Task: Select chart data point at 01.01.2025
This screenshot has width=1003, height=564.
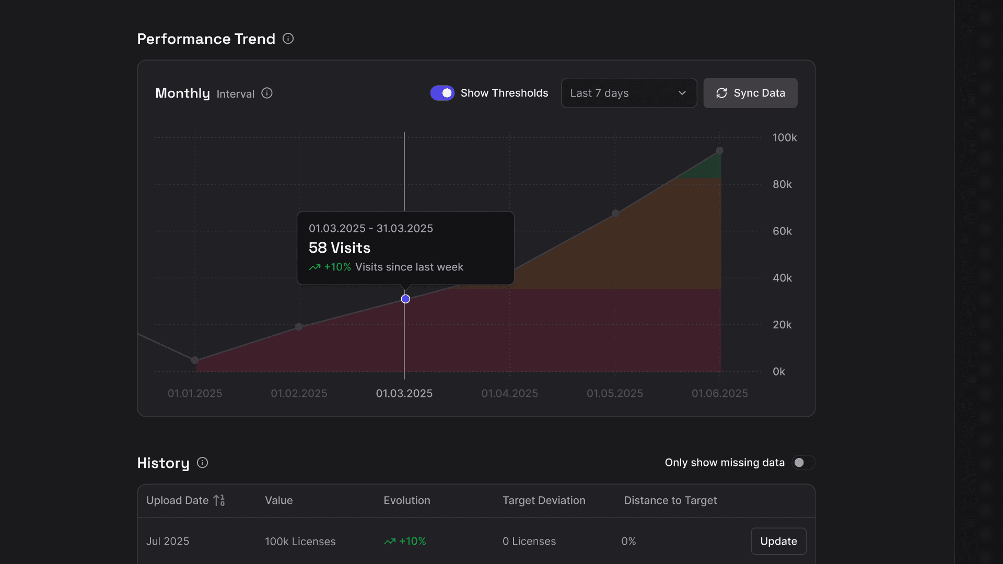Action: (195, 360)
